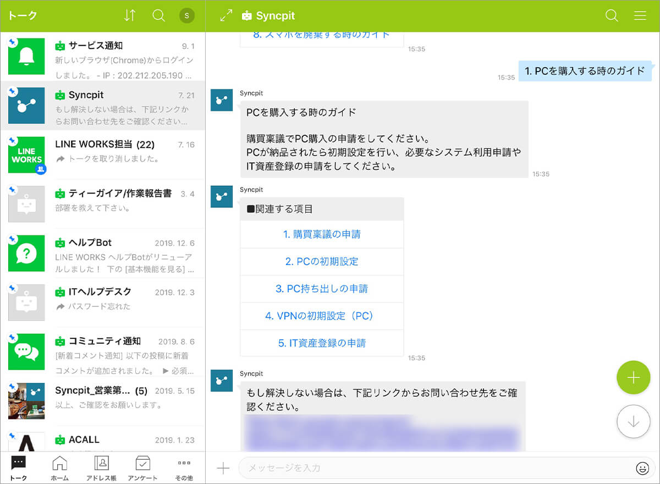660x484 pixels.
Task: Open the hamburger menu in chat header
Action: pyautogui.click(x=640, y=15)
